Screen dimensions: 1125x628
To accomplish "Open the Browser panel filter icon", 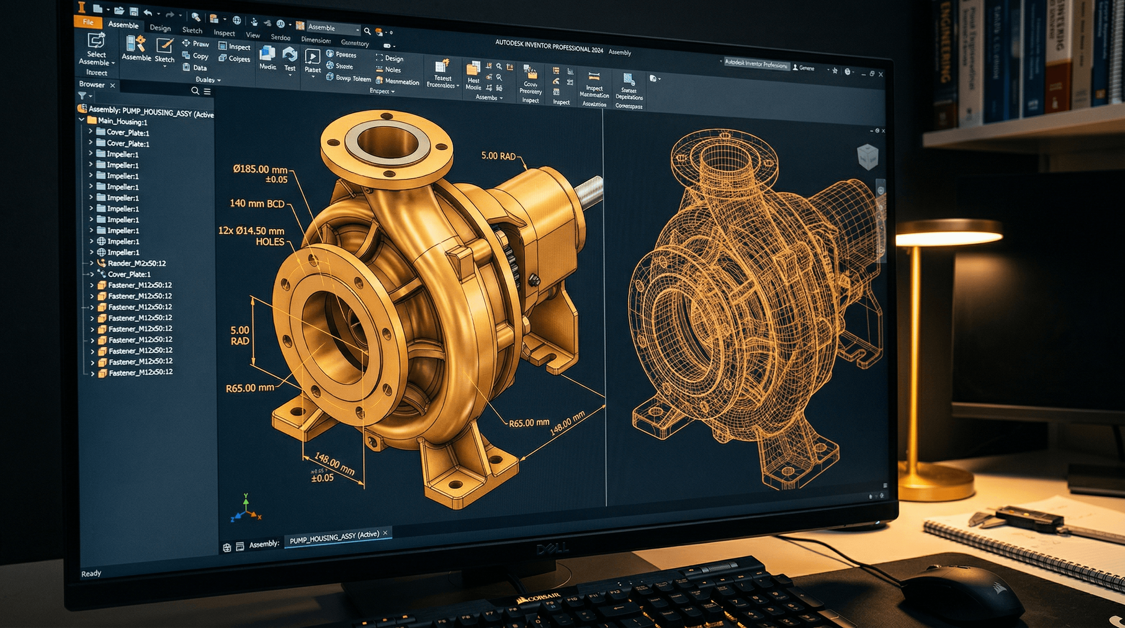I will [x=83, y=96].
